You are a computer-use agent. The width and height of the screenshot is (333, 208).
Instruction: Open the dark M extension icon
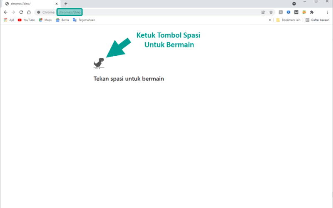296,12
